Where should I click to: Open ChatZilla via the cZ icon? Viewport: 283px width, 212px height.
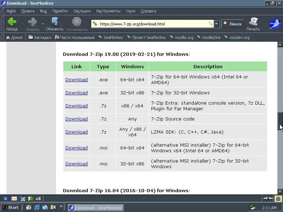38,199
